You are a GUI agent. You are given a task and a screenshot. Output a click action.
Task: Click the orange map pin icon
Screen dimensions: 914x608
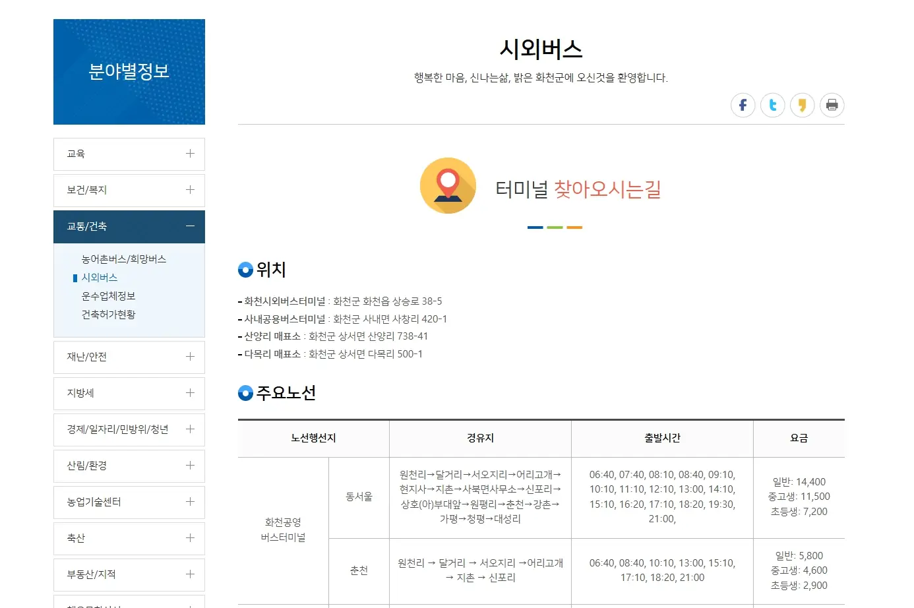point(448,185)
